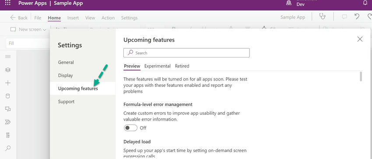
Task: Open the Power Automate icon in sidebar
Action: 8,122
